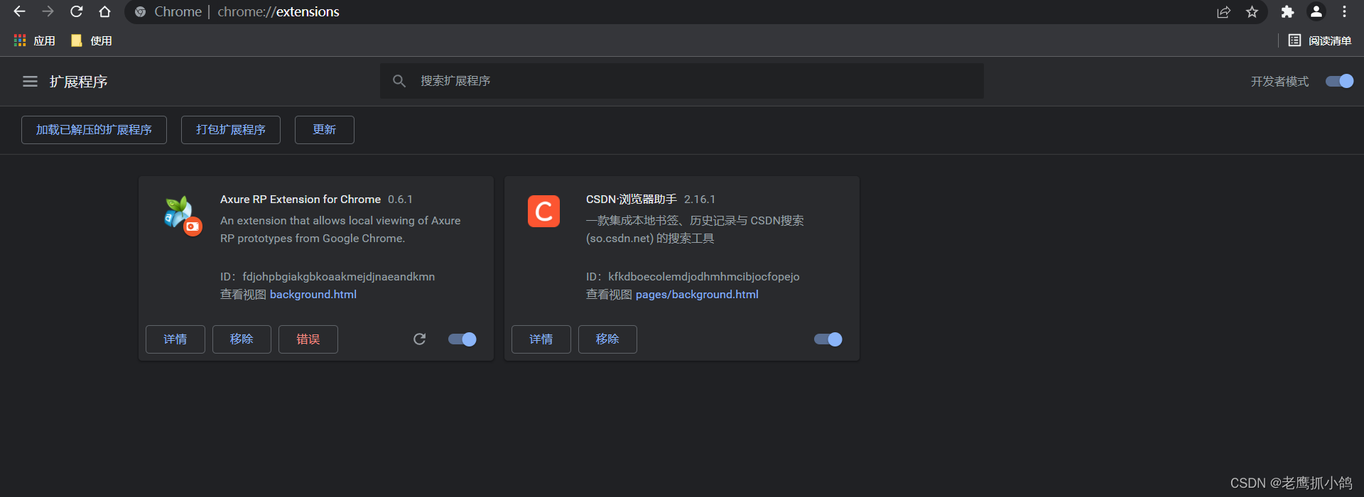1364x497 pixels.
Task: Open 错误 for Axure RP Extension
Action: click(x=308, y=339)
